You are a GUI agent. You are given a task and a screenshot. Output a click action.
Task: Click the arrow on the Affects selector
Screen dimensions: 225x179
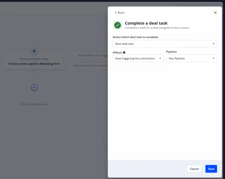[160, 58]
